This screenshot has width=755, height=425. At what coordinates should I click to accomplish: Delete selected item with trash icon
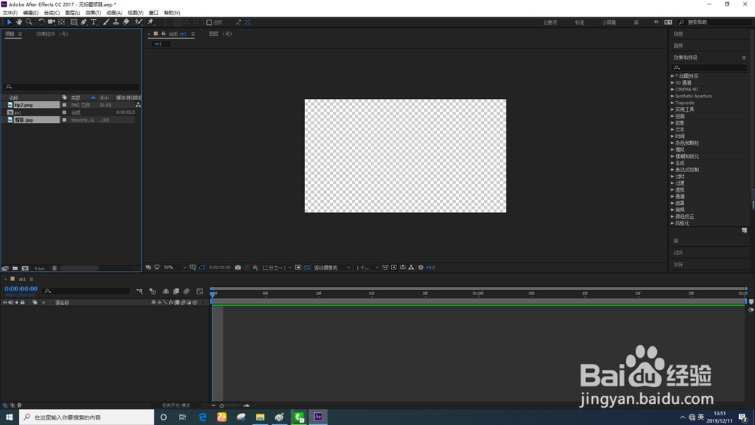(x=54, y=268)
